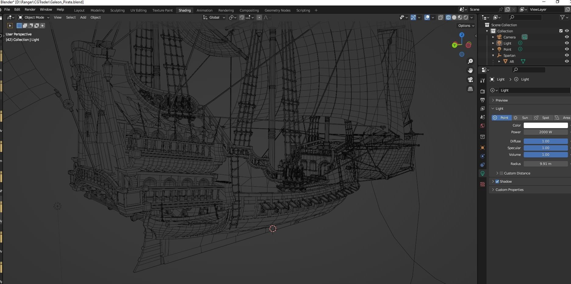The image size is (571, 284).
Task: Open the pivot point dropdown
Action: 233,17
